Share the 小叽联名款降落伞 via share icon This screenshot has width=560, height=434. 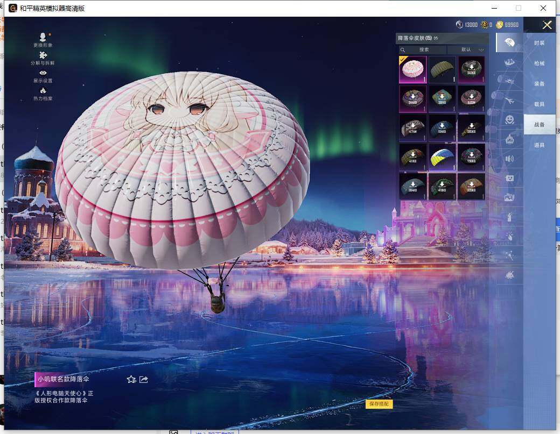(144, 379)
